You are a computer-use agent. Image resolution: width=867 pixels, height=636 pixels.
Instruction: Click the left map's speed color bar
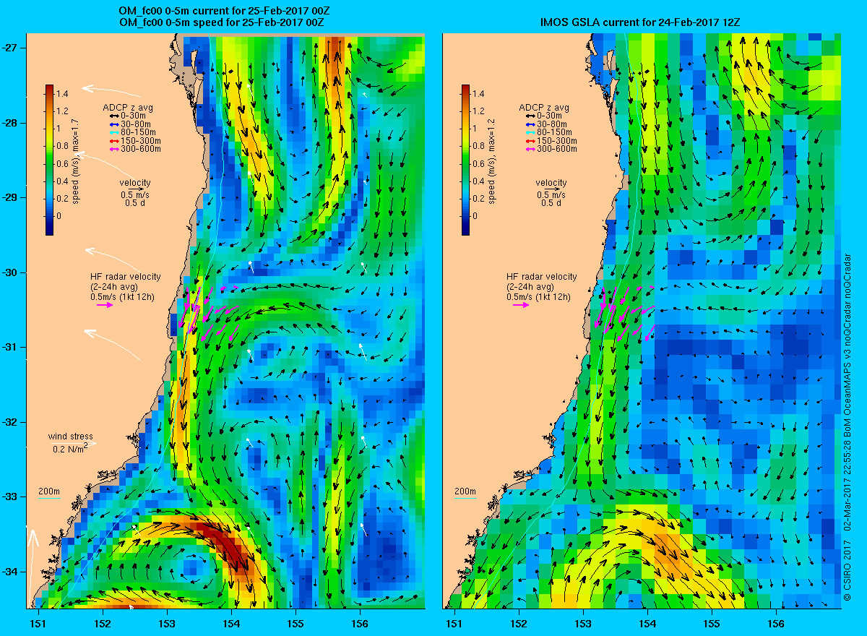point(49,160)
